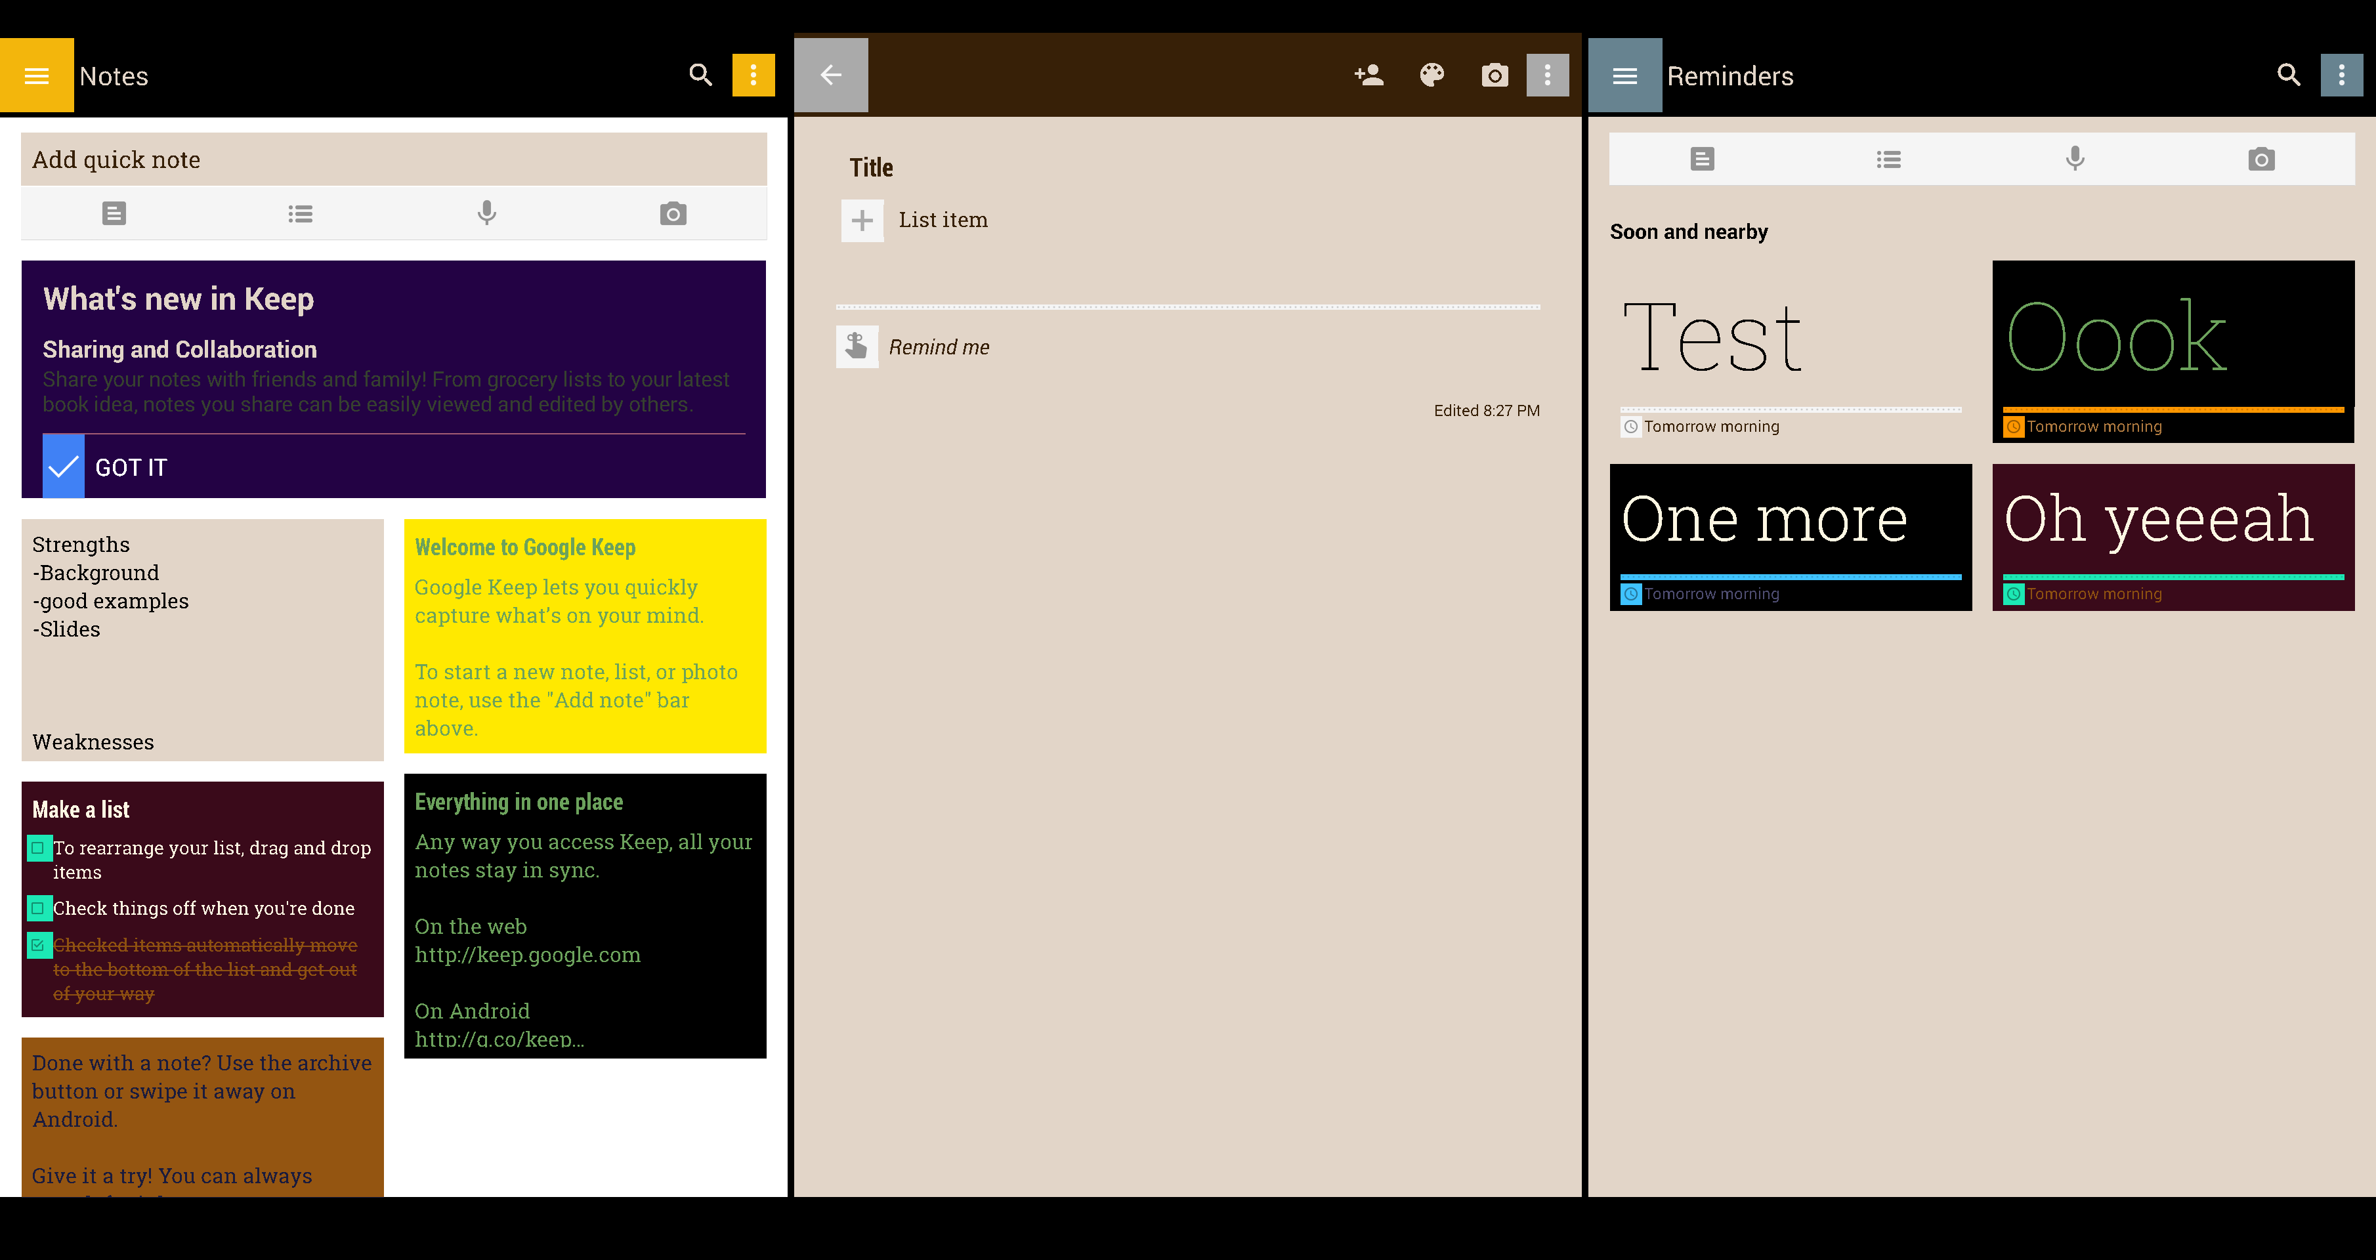2376x1260 pixels.
Task: Click Tomorrow morning label on Oook note
Action: coord(2094,427)
